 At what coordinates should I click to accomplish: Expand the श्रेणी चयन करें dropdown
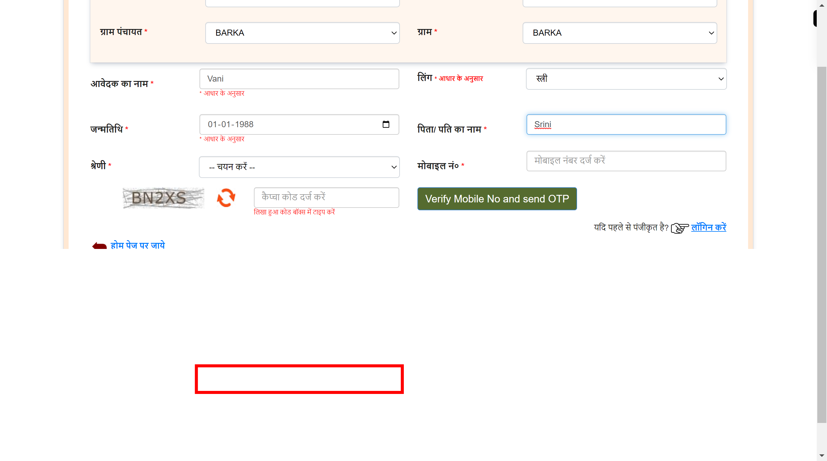coord(299,167)
